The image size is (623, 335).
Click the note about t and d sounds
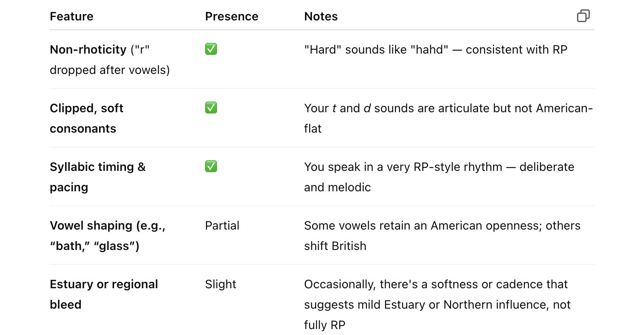[448, 118]
